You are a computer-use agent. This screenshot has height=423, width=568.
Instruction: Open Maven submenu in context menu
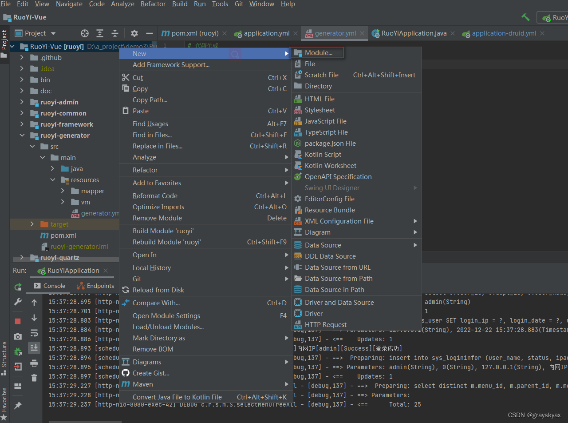205,384
